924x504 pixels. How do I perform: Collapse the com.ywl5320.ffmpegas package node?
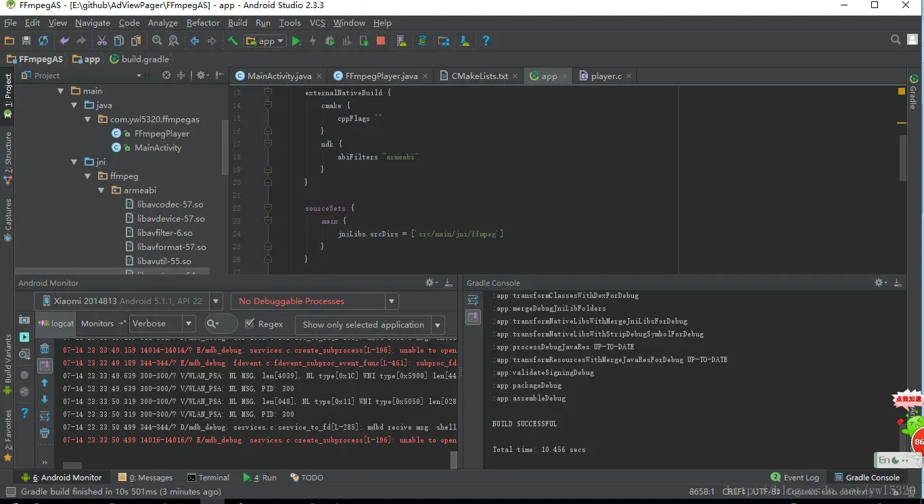click(x=88, y=120)
